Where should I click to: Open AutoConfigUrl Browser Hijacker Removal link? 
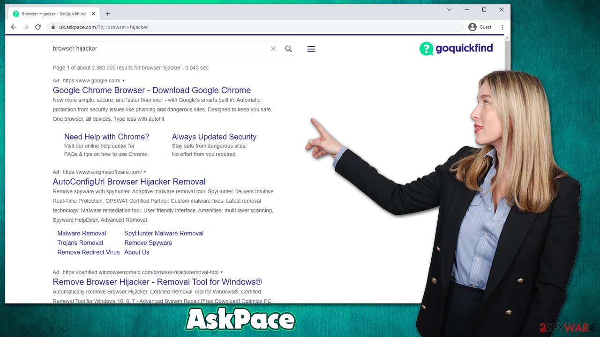pos(129,182)
